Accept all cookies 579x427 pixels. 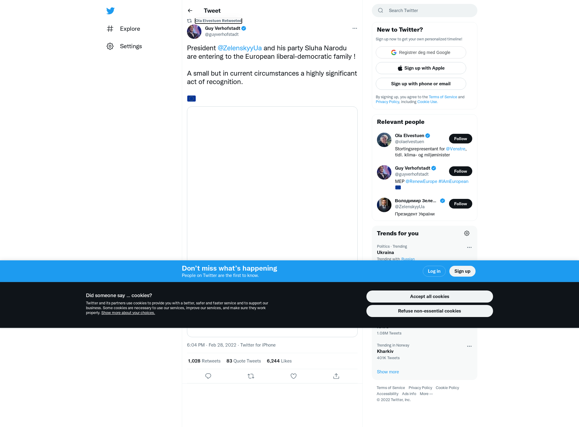click(429, 297)
